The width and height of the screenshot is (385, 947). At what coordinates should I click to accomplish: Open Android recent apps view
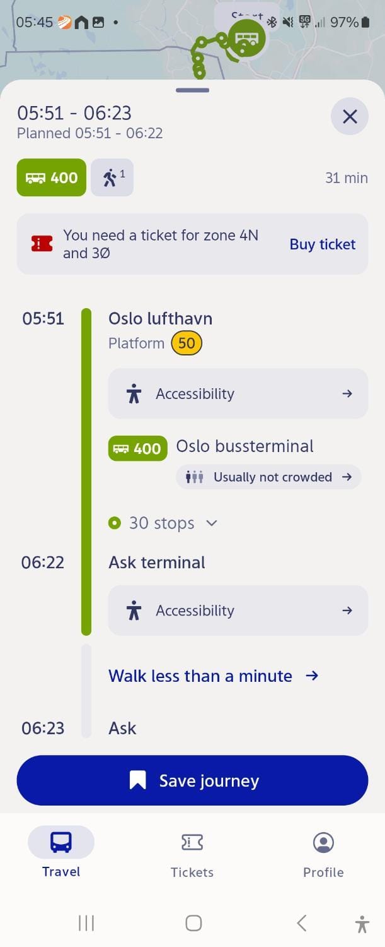[86, 923]
